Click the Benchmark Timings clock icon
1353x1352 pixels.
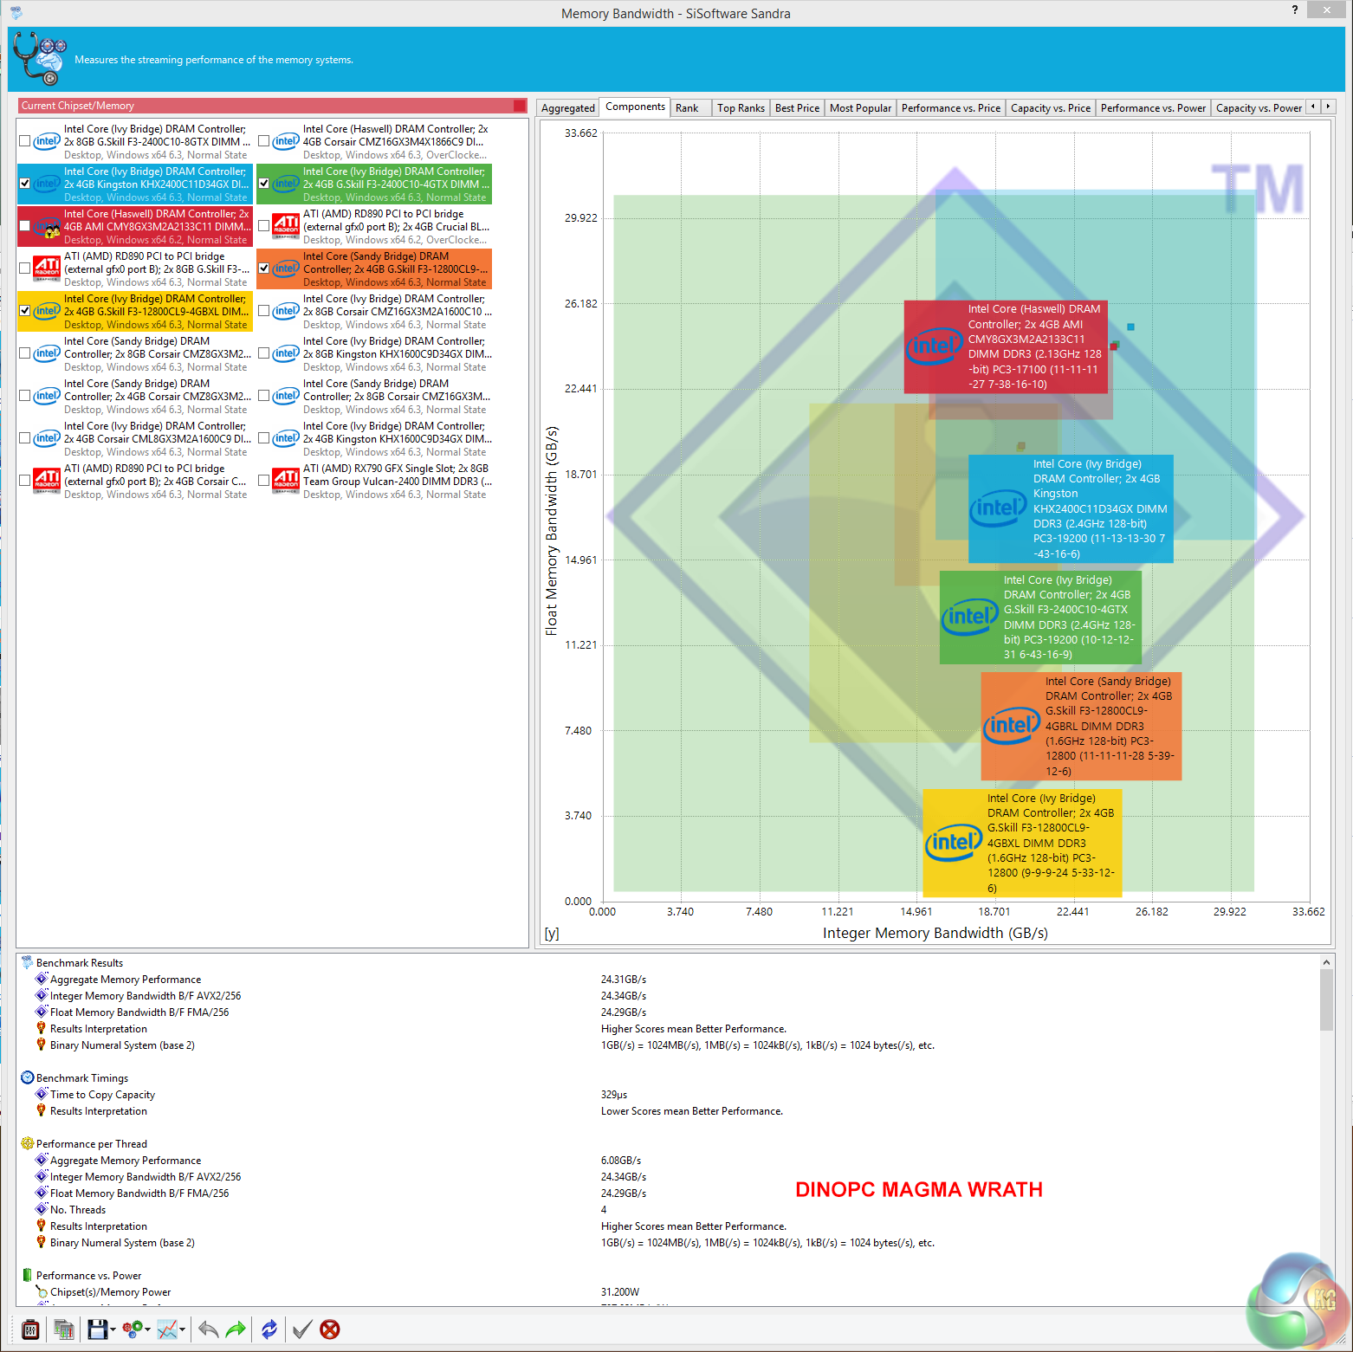pos(27,1077)
